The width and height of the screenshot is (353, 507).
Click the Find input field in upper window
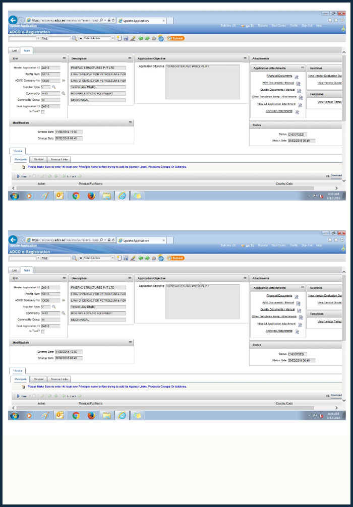(x=60, y=38)
